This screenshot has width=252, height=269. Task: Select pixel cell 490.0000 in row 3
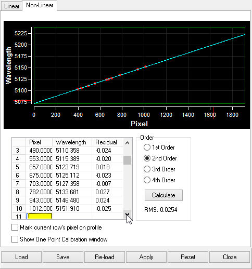click(39, 151)
